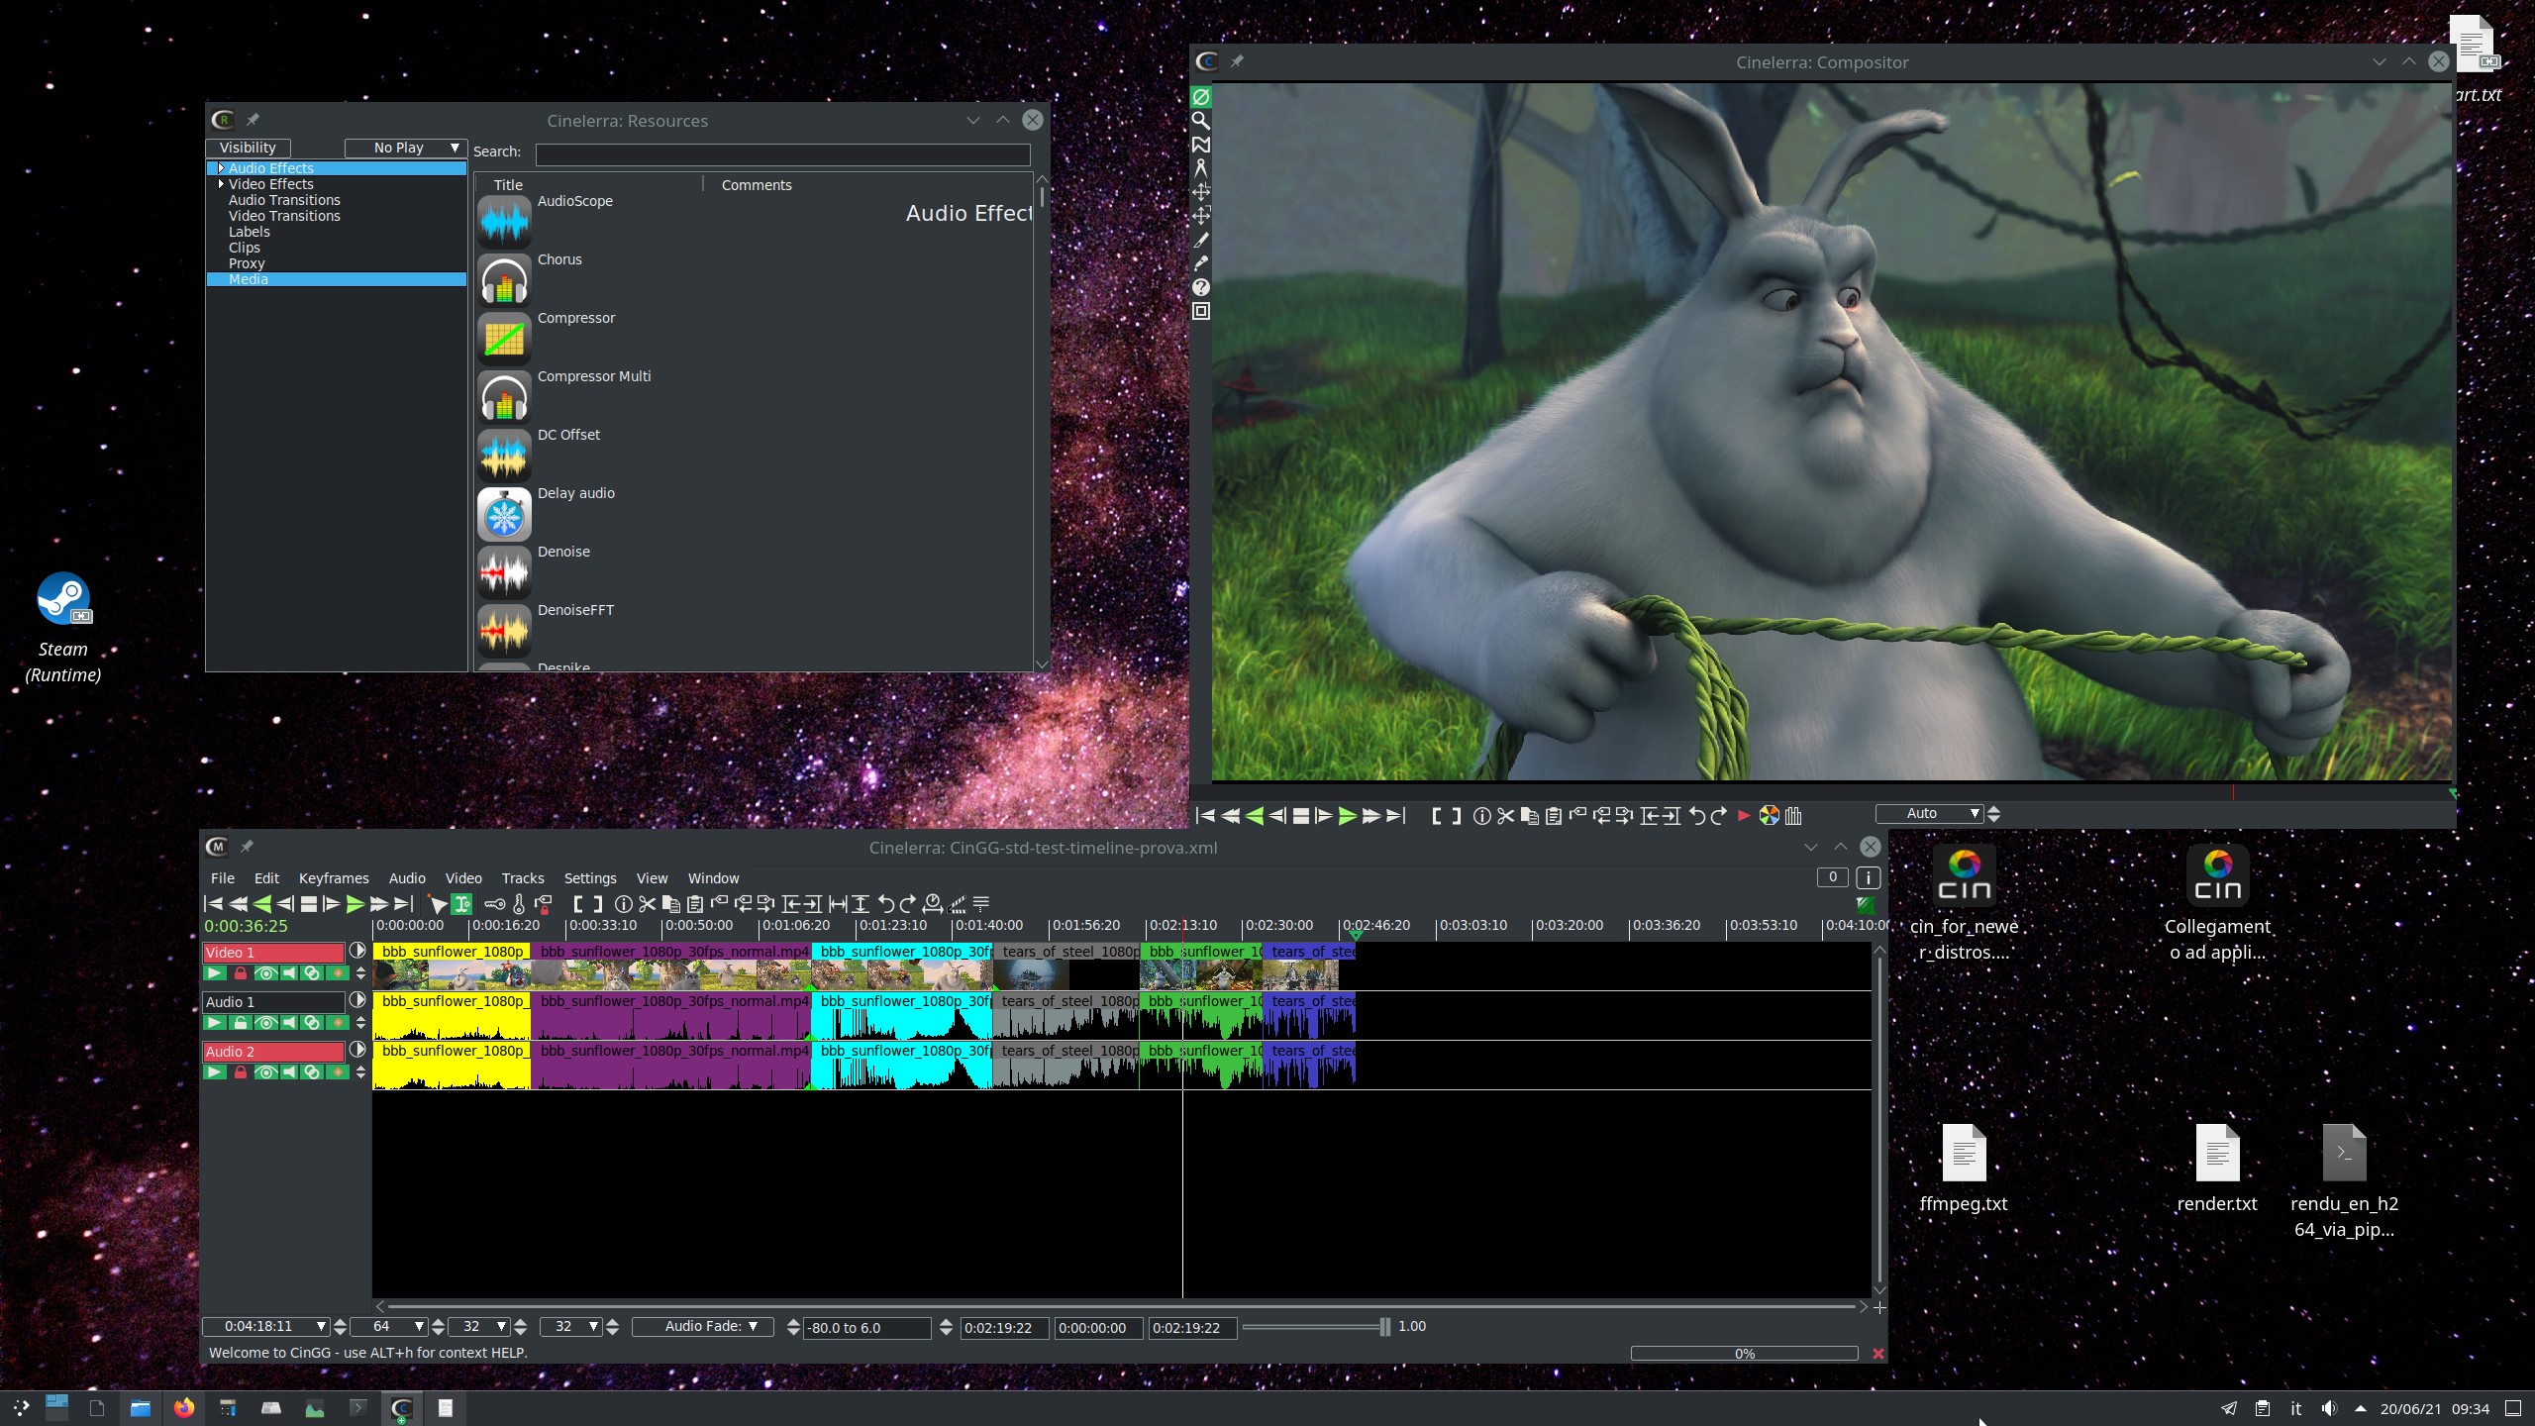The image size is (2535, 1426).
Task: Open the Audio Fade dropdown
Action: (702, 1326)
